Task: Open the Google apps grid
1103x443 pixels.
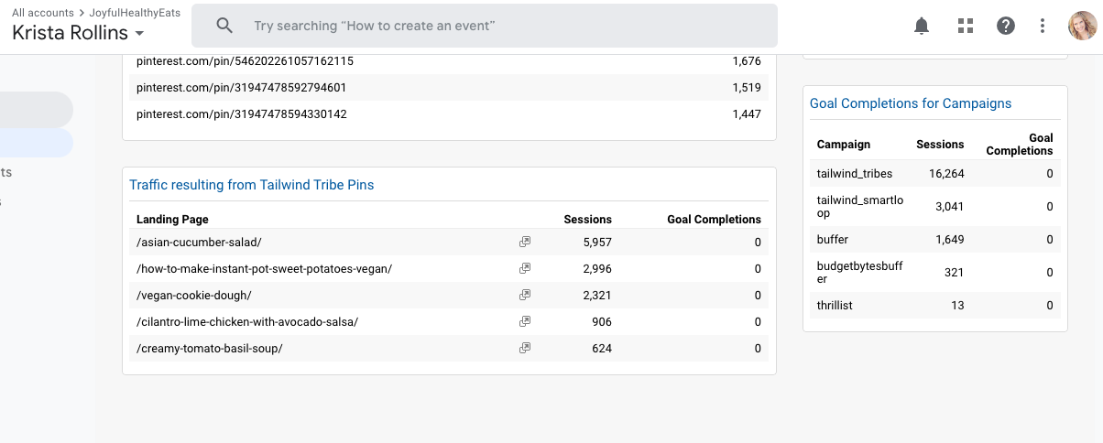Action: click(965, 26)
